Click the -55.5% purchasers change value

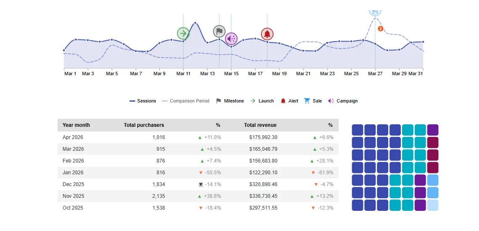(x=213, y=173)
